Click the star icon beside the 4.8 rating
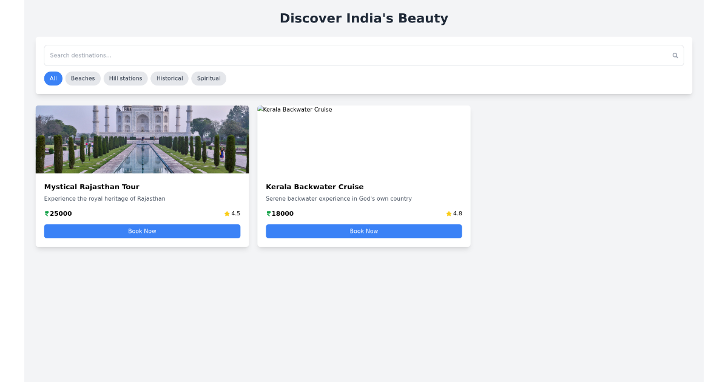The width and height of the screenshot is (728, 382). (x=448, y=213)
